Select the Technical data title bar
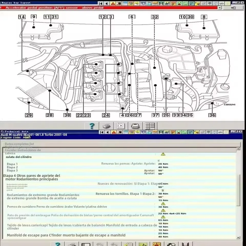The image size is (246, 246). coord(15,131)
